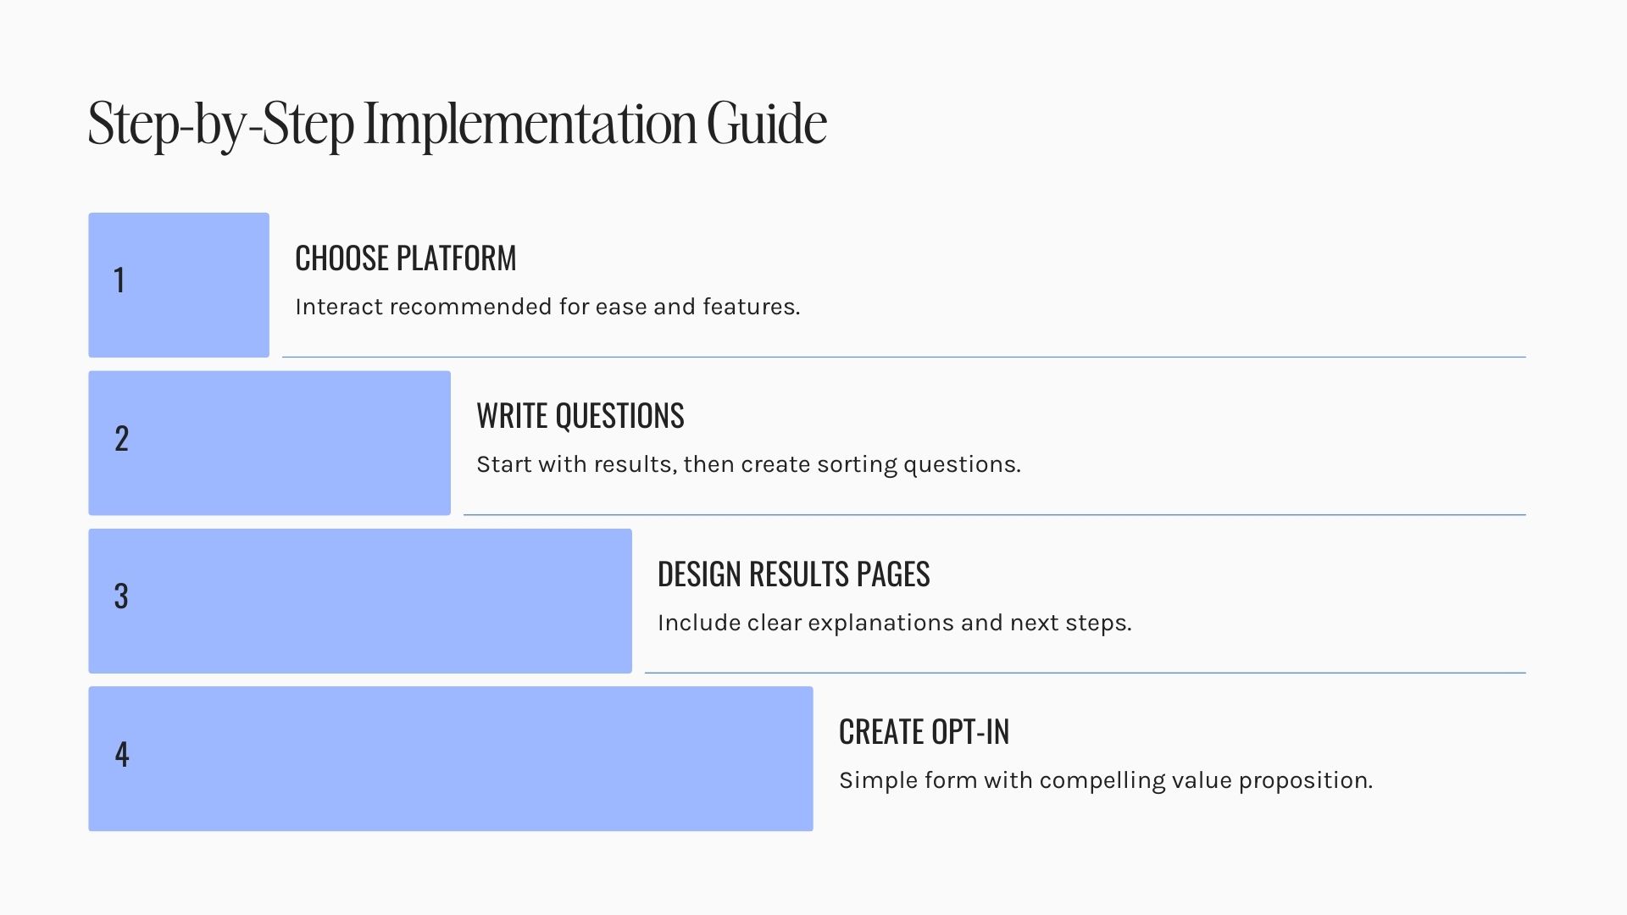This screenshot has height=915, width=1627.
Task: Click the CHOOSE PLATFORM heading
Action: click(405, 258)
